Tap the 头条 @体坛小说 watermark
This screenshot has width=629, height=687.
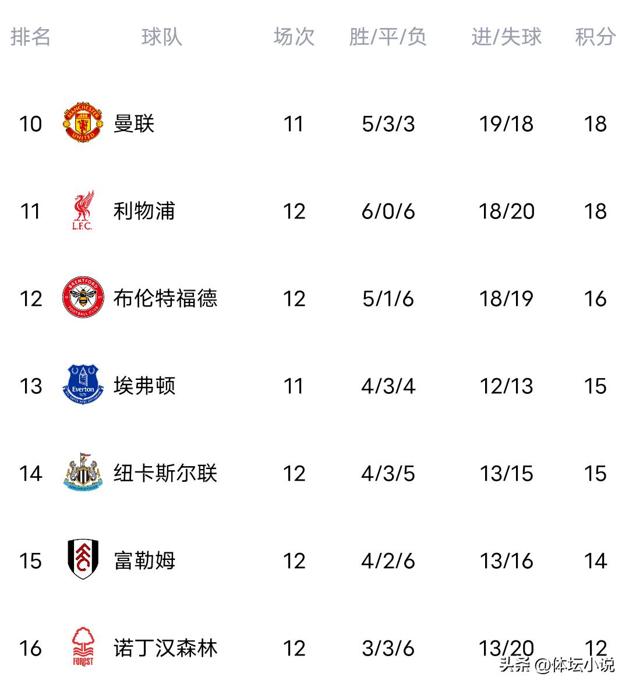[x=556, y=664]
